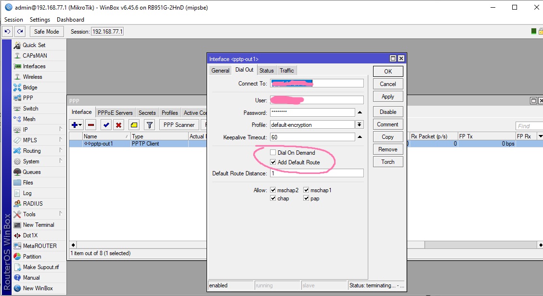Open column selector dropdown in PPP table
Viewport: 543px width, 296px height.
tap(540, 136)
